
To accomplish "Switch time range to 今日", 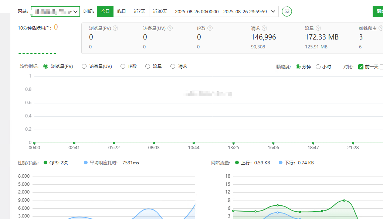I will pyautogui.click(x=105, y=11).
